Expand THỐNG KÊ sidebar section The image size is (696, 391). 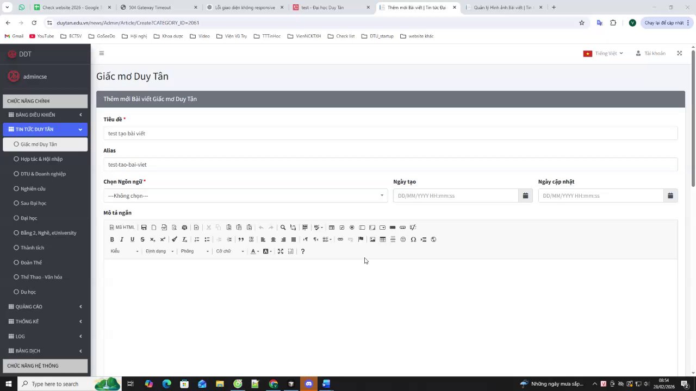click(45, 321)
